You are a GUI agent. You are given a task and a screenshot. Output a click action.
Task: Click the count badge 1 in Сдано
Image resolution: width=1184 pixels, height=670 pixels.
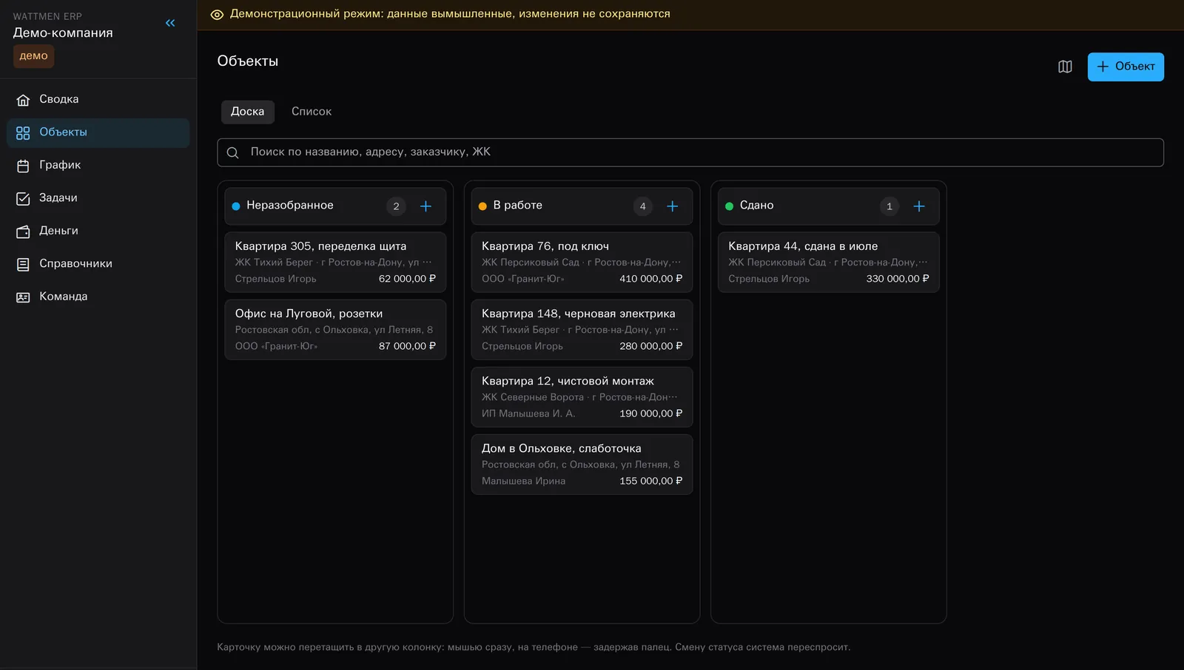click(889, 206)
